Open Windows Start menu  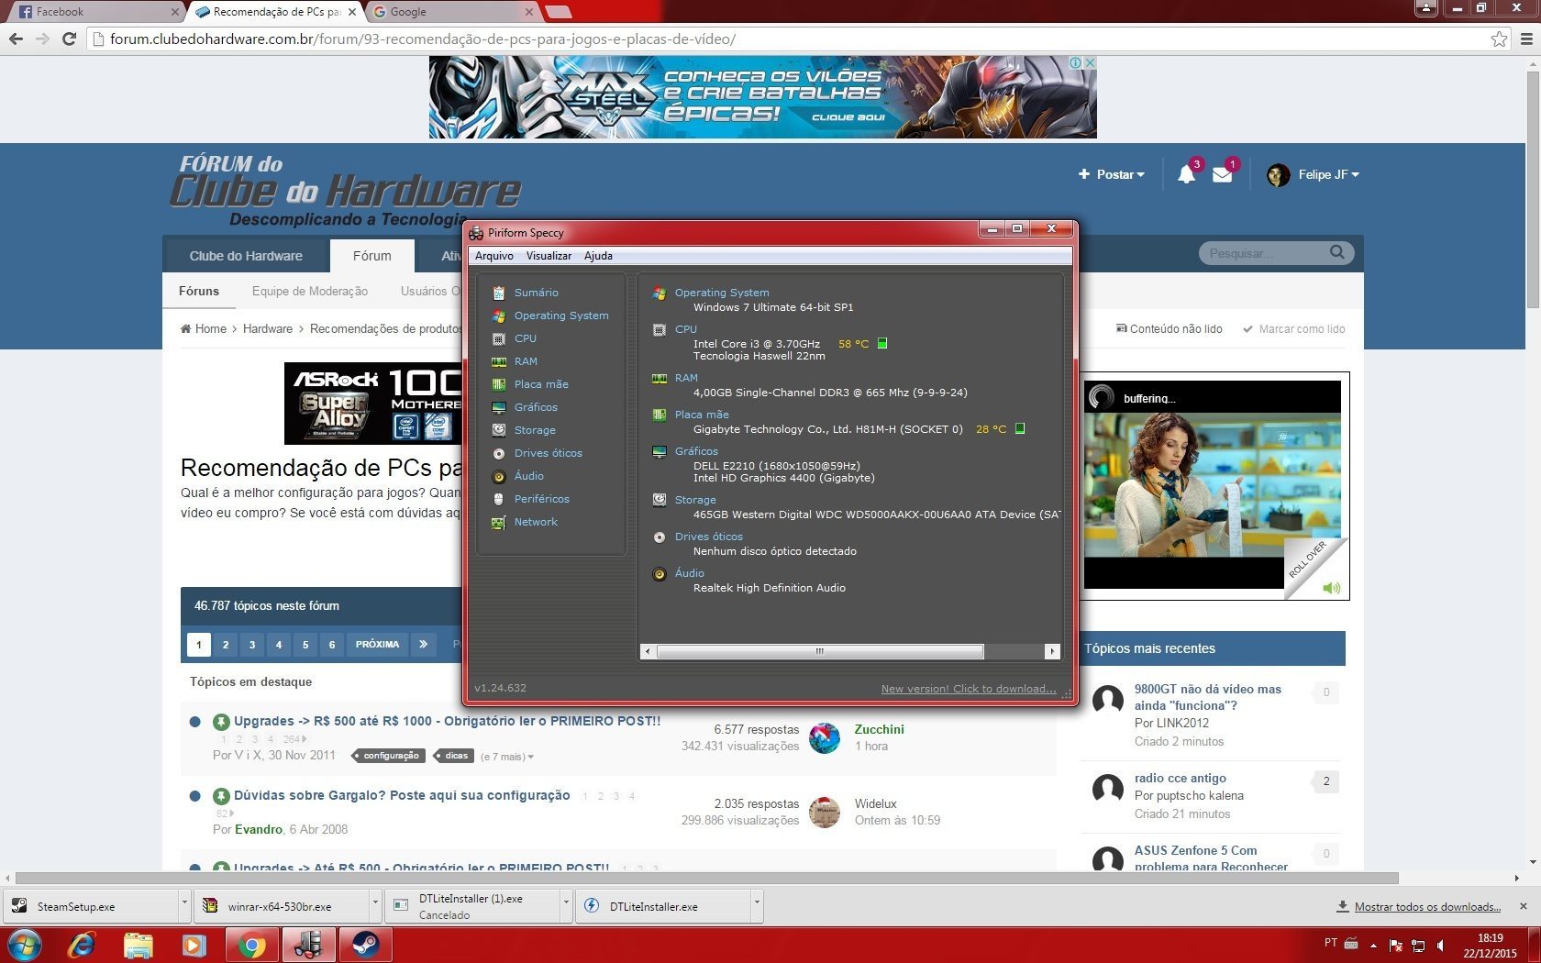point(25,945)
